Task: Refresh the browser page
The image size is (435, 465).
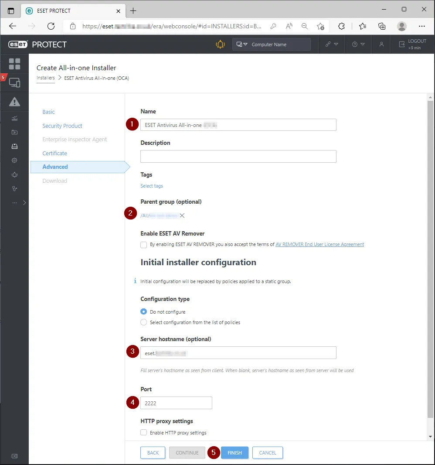Action: click(x=51, y=26)
